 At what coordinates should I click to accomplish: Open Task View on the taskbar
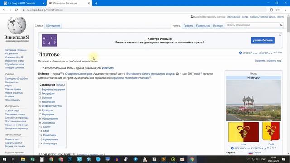14,159
